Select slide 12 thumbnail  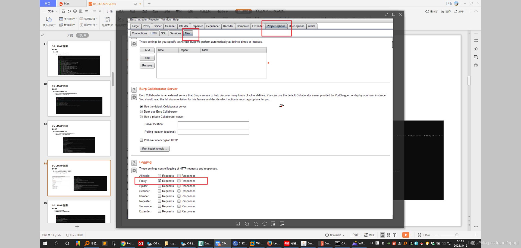(x=79, y=98)
